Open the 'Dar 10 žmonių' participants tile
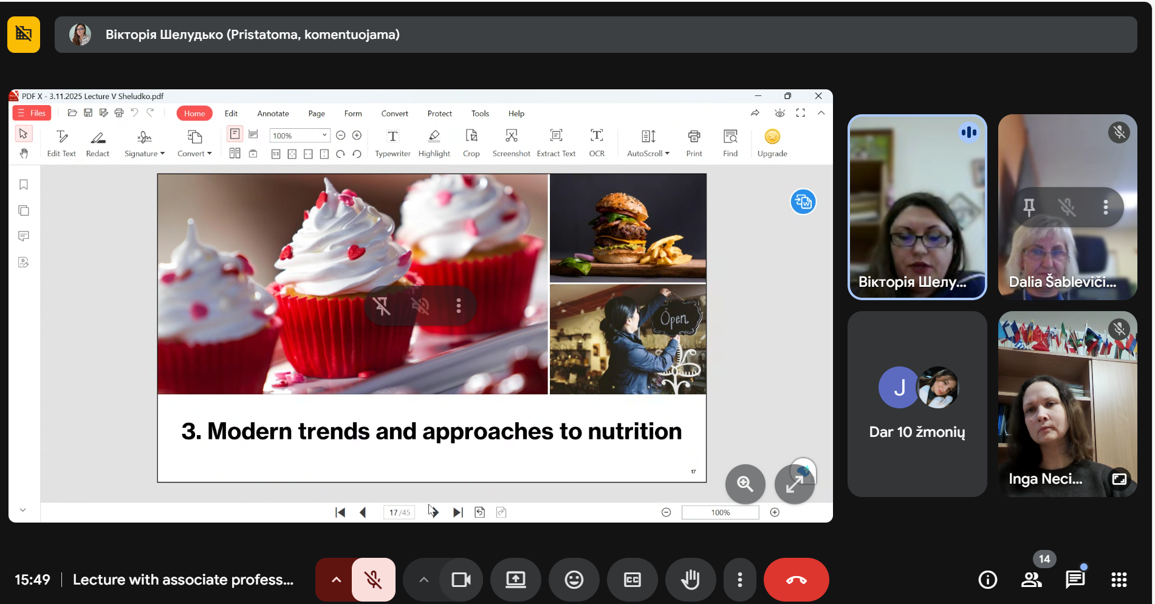1155x604 pixels. click(x=917, y=404)
